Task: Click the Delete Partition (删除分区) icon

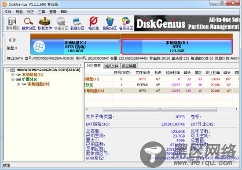Action: click(x=110, y=23)
